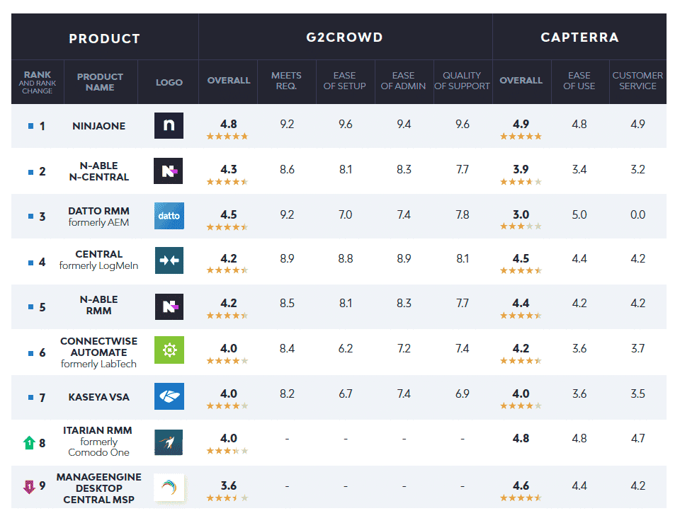The image size is (680, 523).
Task: Select the Itarian RMM logo
Action: pyautogui.click(x=169, y=442)
